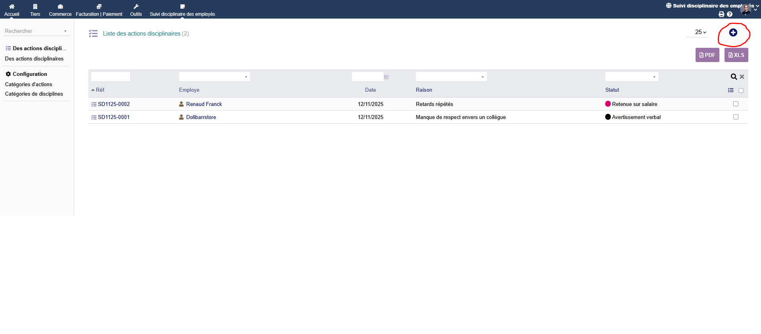The image size is (761, 334).
Task: Click the pink Retenue sur salaire status dot
Action: (608, 104)
